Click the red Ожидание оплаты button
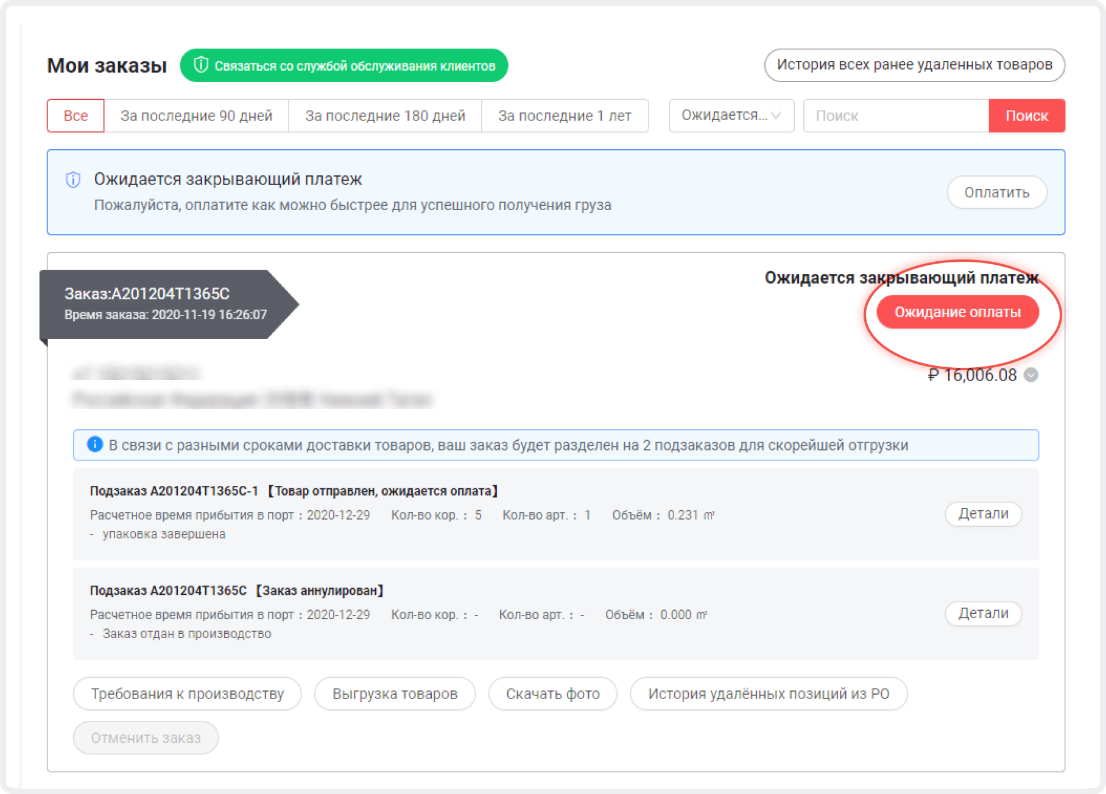Viewport: 1106px width, 794px height. click(x=957, y=312)
